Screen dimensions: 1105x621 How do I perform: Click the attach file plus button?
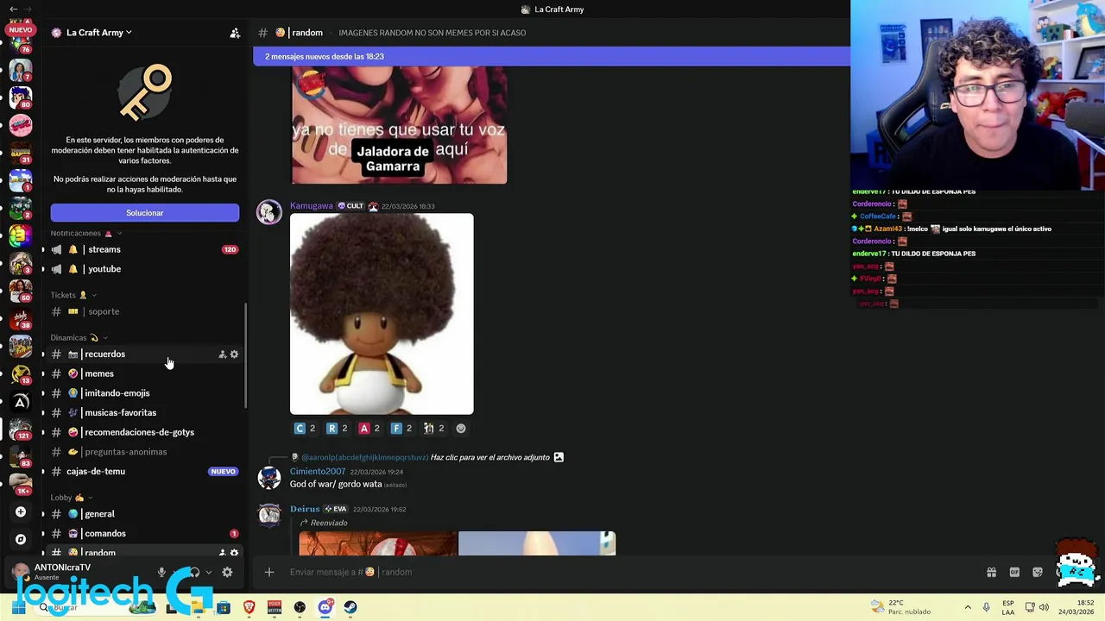(x=269, y=572)
